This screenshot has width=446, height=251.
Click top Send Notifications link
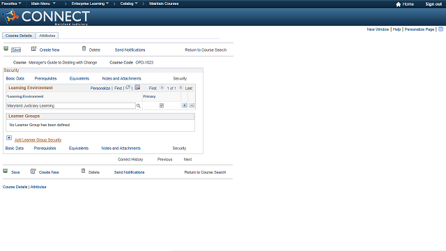coord(130,50)
